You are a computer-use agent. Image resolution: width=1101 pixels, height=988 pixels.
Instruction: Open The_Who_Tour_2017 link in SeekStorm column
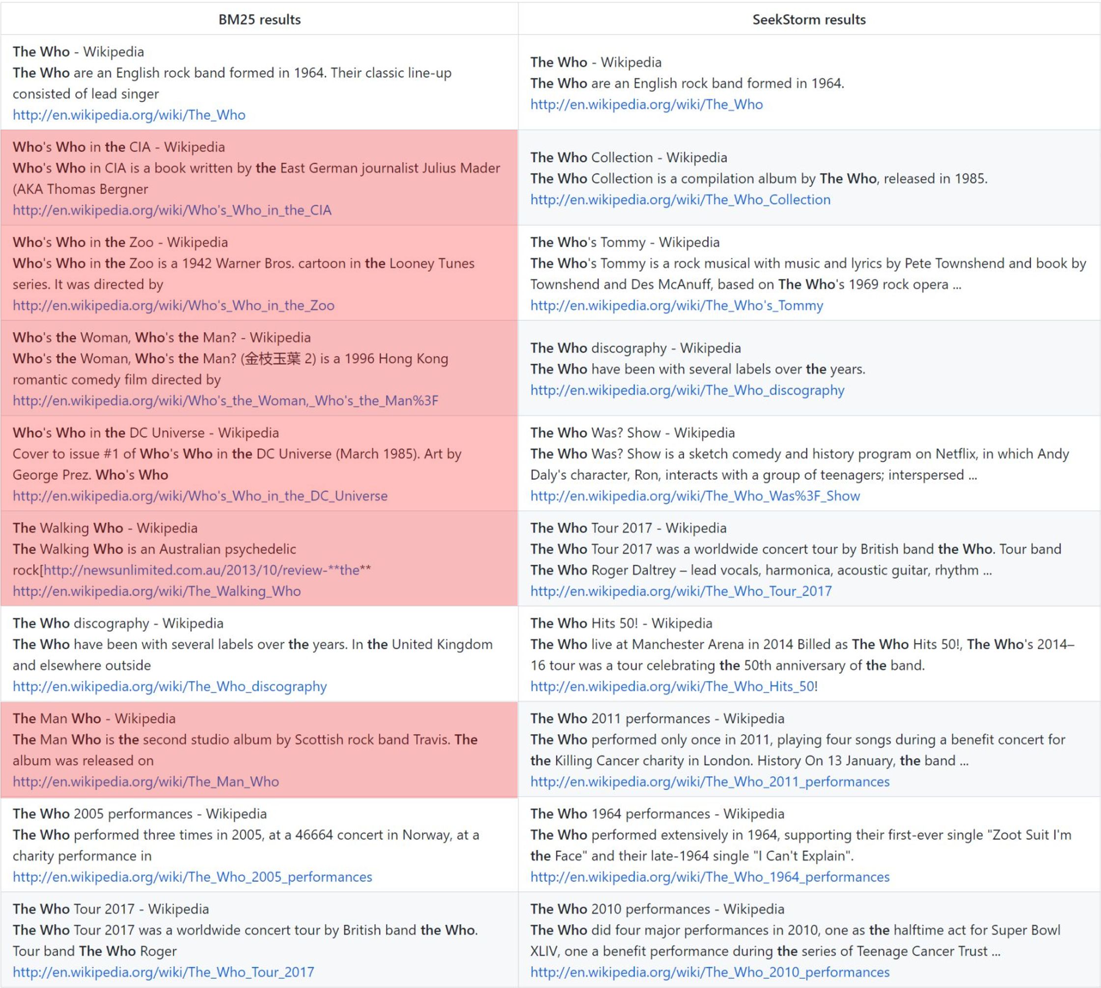[681, 591]
